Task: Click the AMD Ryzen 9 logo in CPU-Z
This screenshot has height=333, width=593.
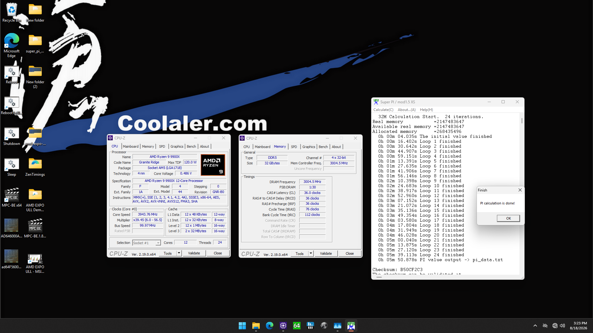Action: click(213, 165)
